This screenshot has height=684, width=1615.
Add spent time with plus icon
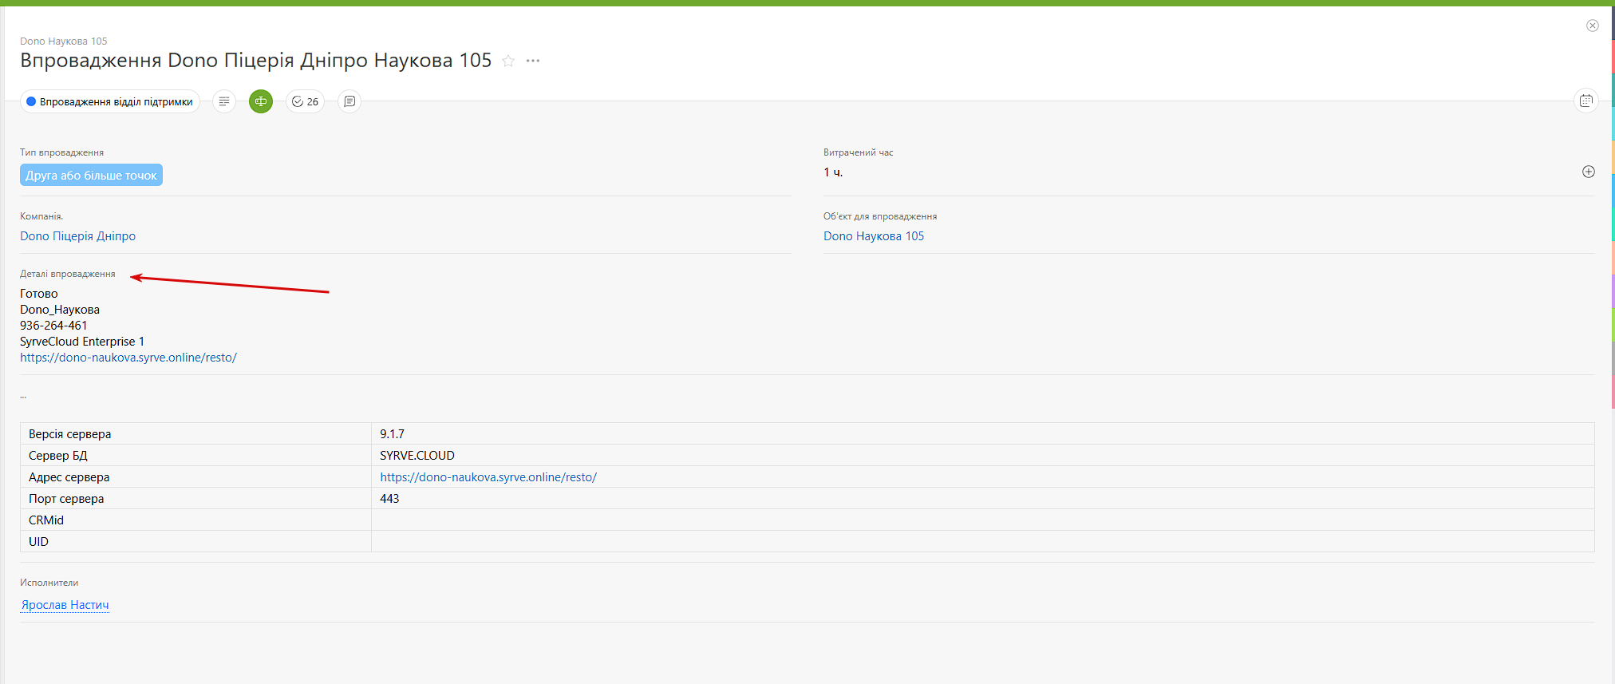click(x=1589, y=172)
